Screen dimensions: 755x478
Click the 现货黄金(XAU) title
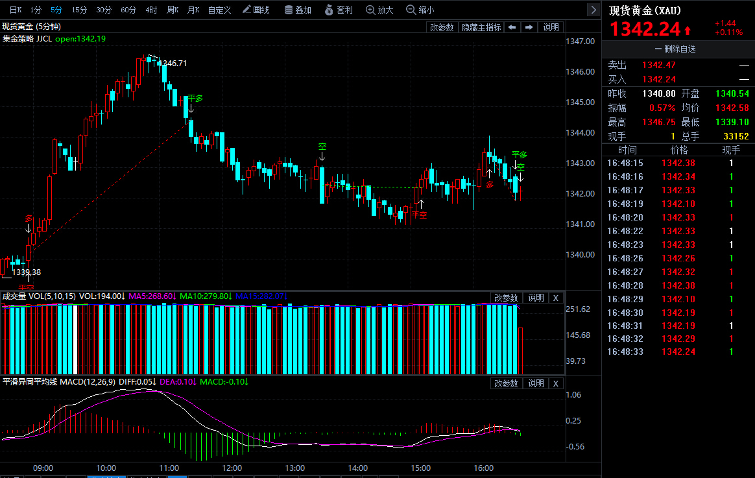click(x=645, y=10)
